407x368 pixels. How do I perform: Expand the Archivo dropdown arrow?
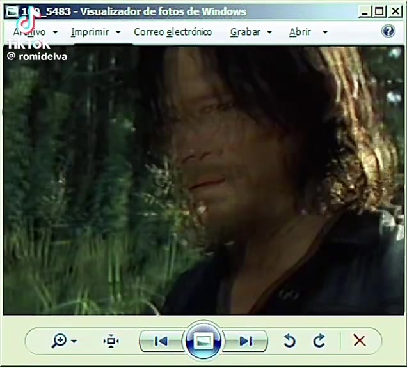click(x=55, y=33)
